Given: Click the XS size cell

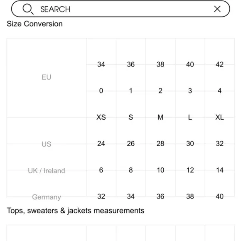Looking at the screenshot, I should 101,117.
